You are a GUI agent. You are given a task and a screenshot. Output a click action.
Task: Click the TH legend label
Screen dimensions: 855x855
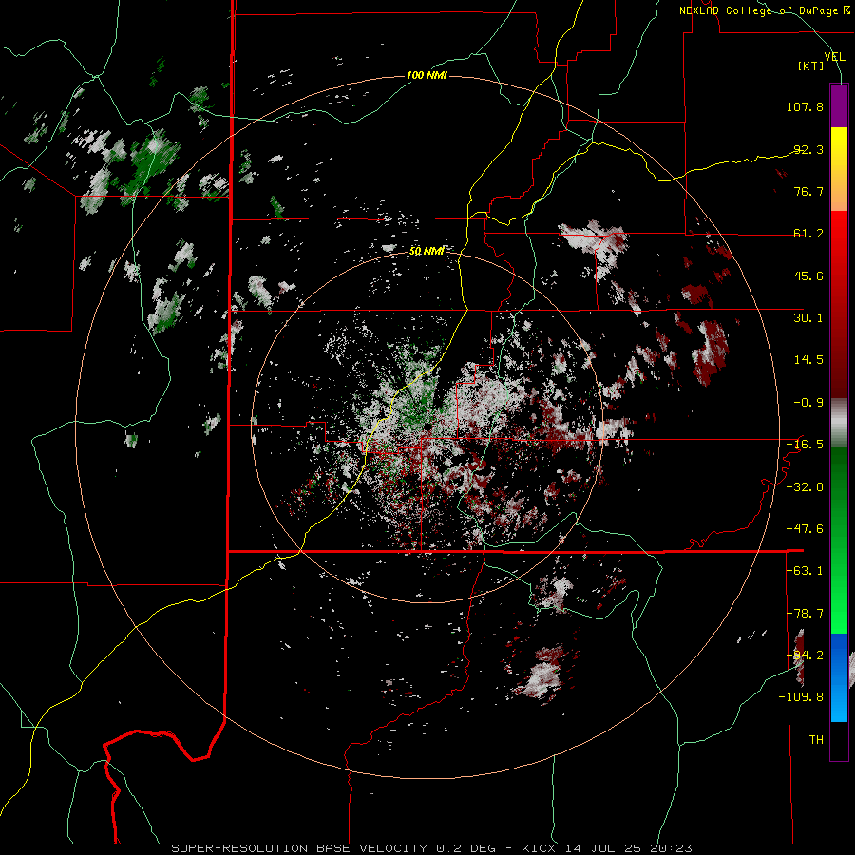[x=816, y=740]
